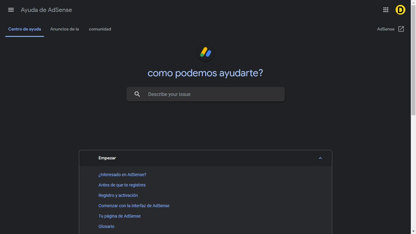Open the comunidad tab
Image resolution: width=416 pixels, height=234 pixels.
pyautogui.click(x=100, y=29)
